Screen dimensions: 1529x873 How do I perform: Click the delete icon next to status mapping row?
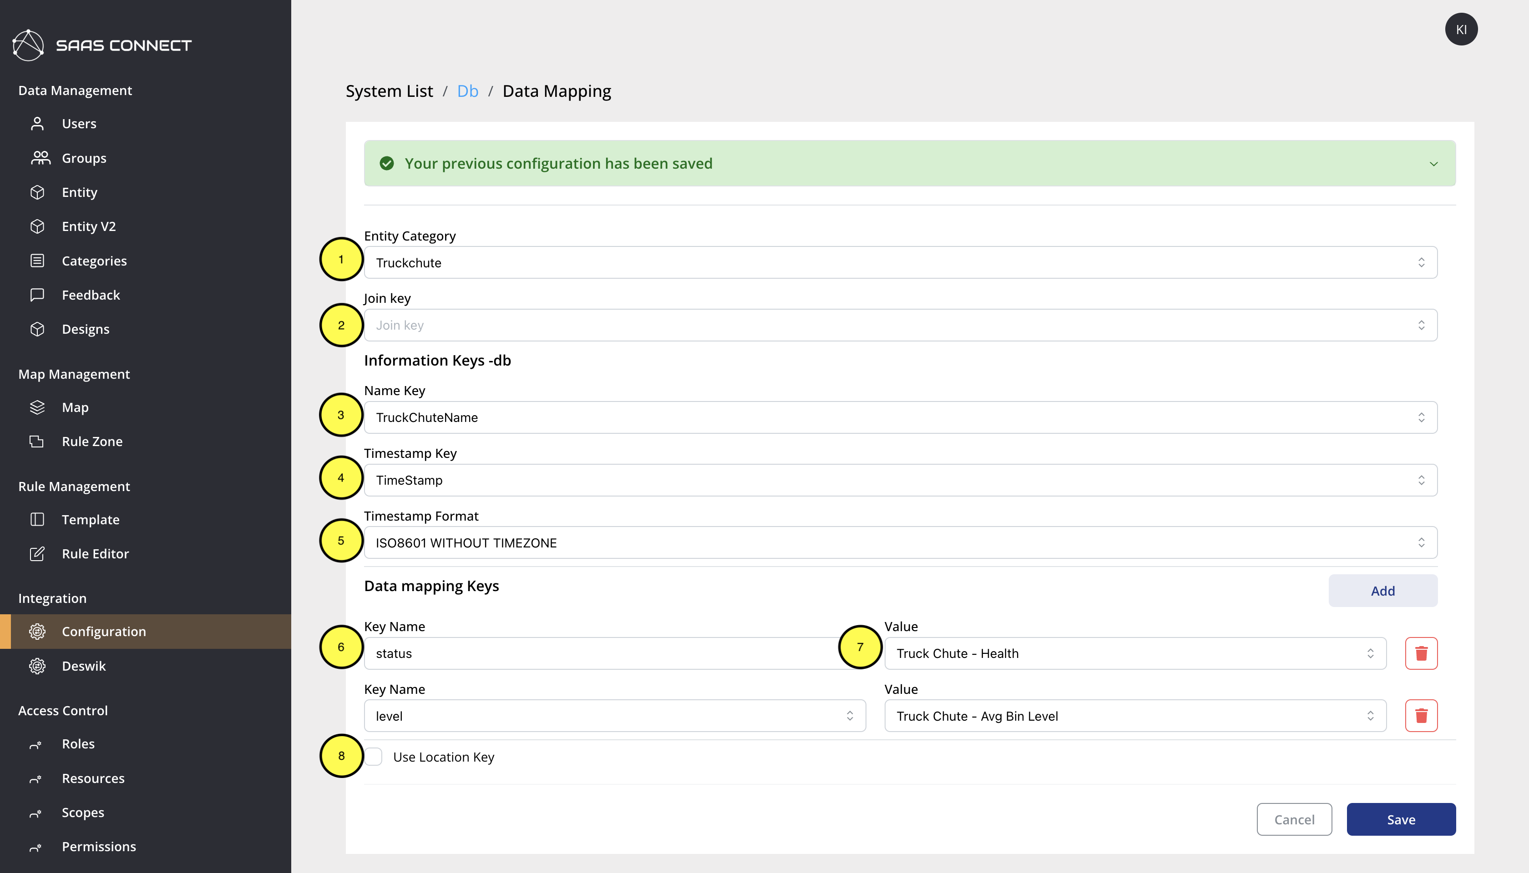point(1421,653)
